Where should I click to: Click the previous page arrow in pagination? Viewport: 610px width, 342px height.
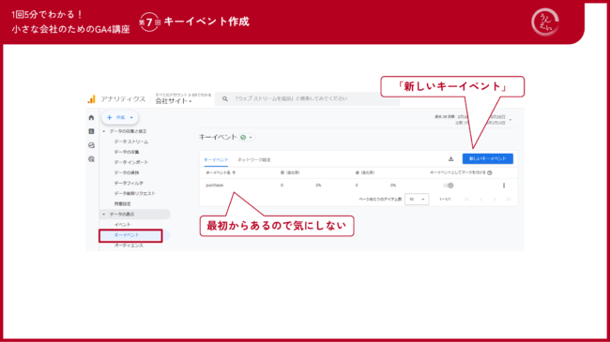[480, 200]
